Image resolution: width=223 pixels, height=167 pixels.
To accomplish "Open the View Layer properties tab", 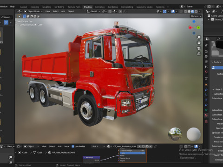I will point(206,62).
